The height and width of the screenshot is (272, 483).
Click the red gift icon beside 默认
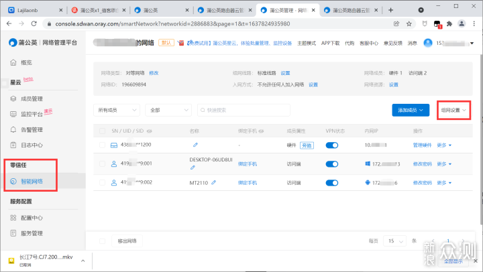pyautogui.click(x=180, y=43)
